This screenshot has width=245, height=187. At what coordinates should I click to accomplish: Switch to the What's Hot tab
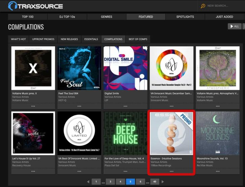click(x=19, y=39)
